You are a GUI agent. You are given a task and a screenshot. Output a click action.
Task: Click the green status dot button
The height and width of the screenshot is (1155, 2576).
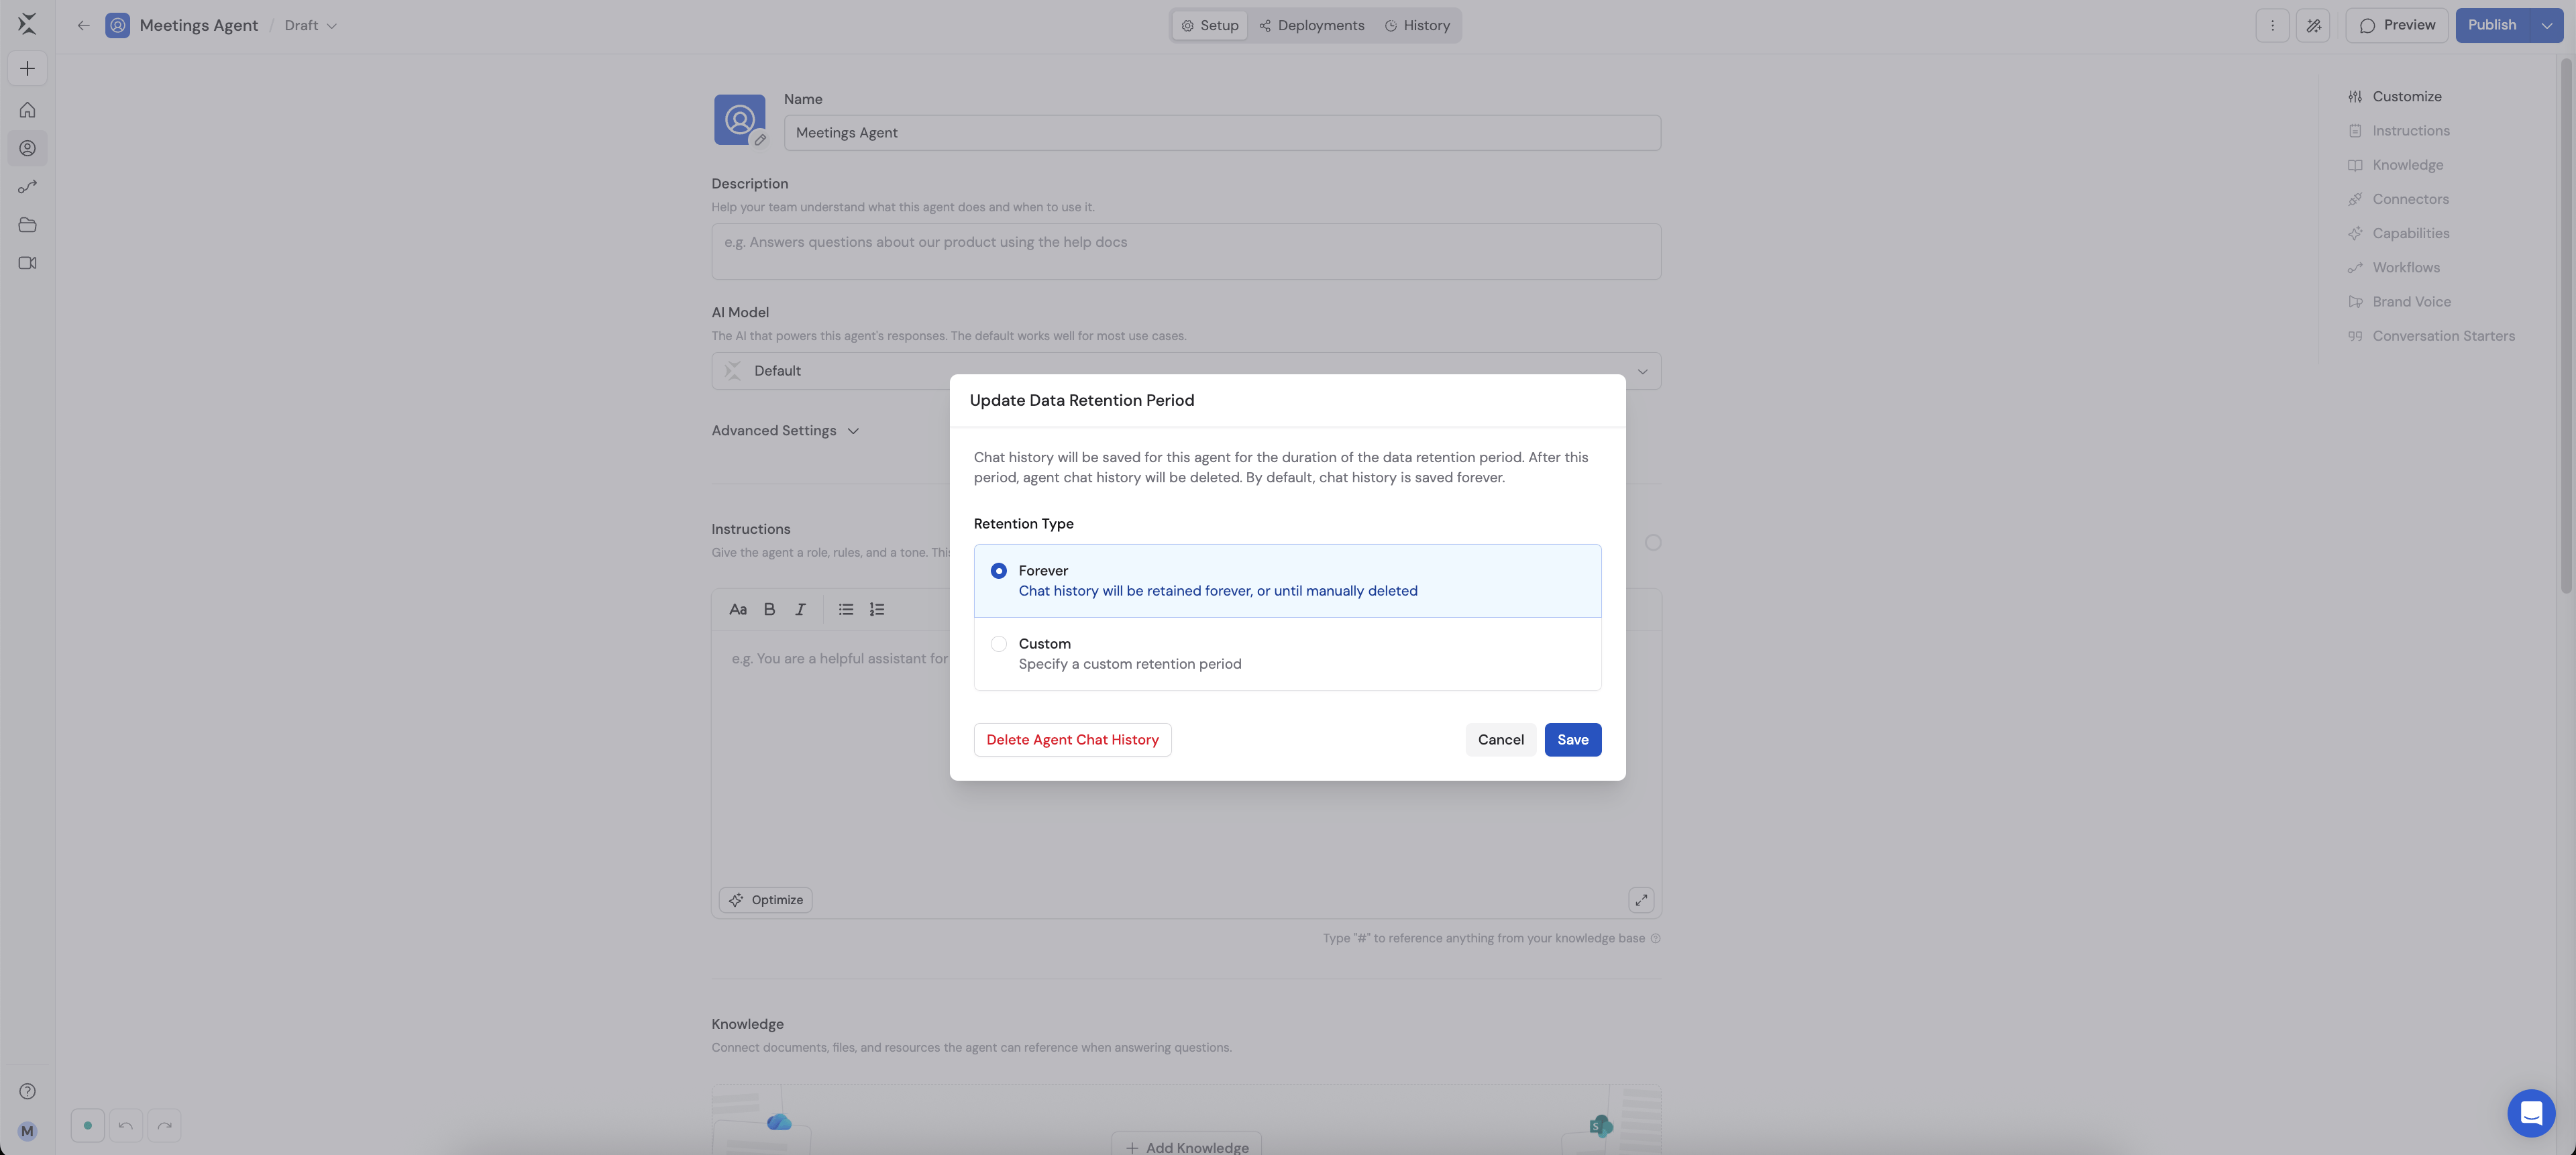87,1125
